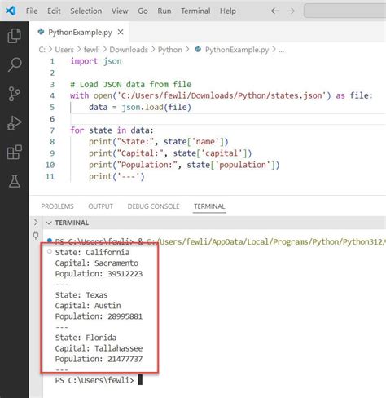This screenshot has height=398, width=386.
Task: Select the PythonExample.py editor tab
Action: 80,32
